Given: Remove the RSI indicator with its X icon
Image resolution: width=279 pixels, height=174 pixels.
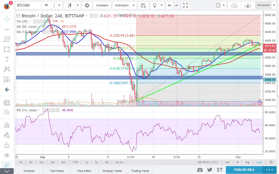Looking at the screenshot, I should pos(58,110).
